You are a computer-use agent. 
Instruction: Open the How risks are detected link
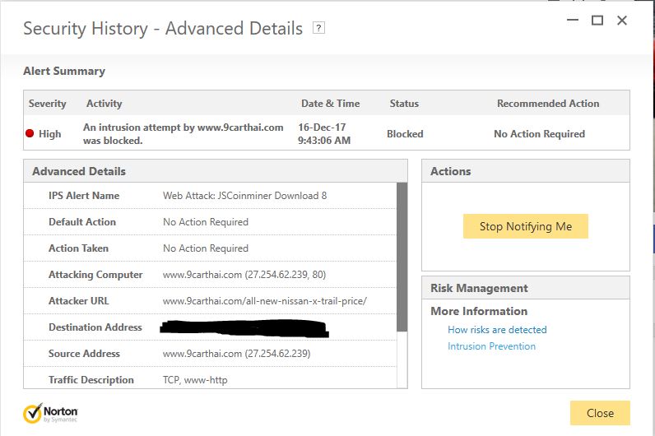[x=497, y=330]
